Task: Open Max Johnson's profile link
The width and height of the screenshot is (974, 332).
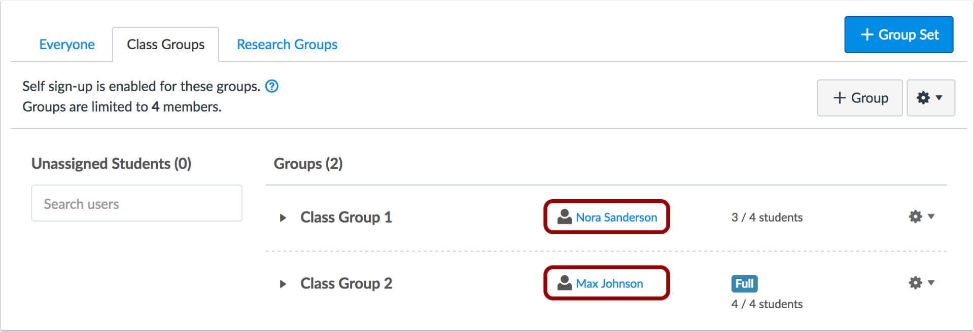Action: (609, 283)
